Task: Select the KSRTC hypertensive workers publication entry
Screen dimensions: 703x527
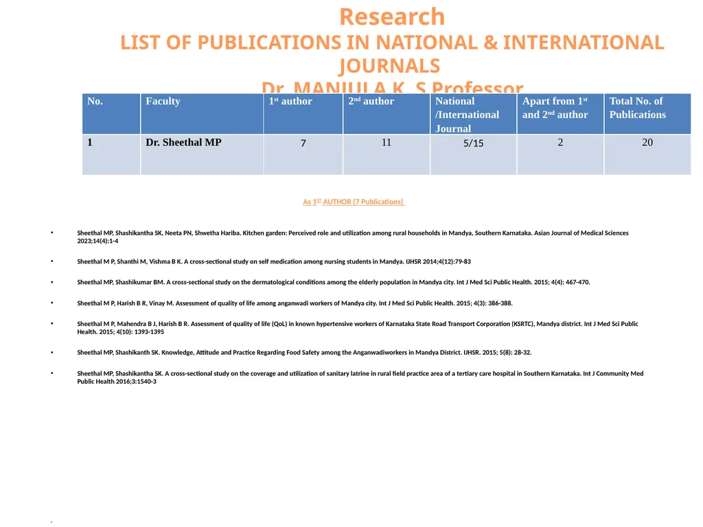Action: (358, 327)
